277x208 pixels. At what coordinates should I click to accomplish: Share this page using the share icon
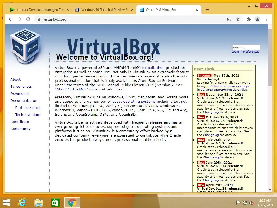(x=229, y=19)
